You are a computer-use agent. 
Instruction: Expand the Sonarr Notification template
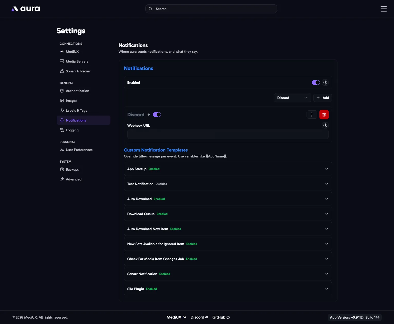(228, 274)
